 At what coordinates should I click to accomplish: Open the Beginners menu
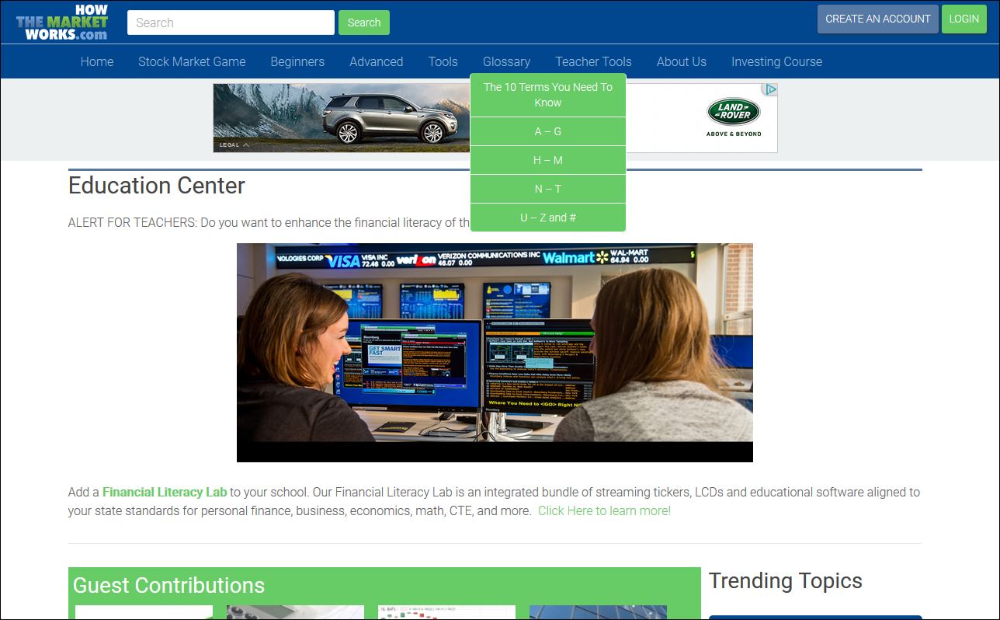pos(297,61)
